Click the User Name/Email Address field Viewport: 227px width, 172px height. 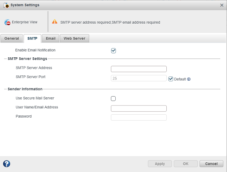(139, 108)
